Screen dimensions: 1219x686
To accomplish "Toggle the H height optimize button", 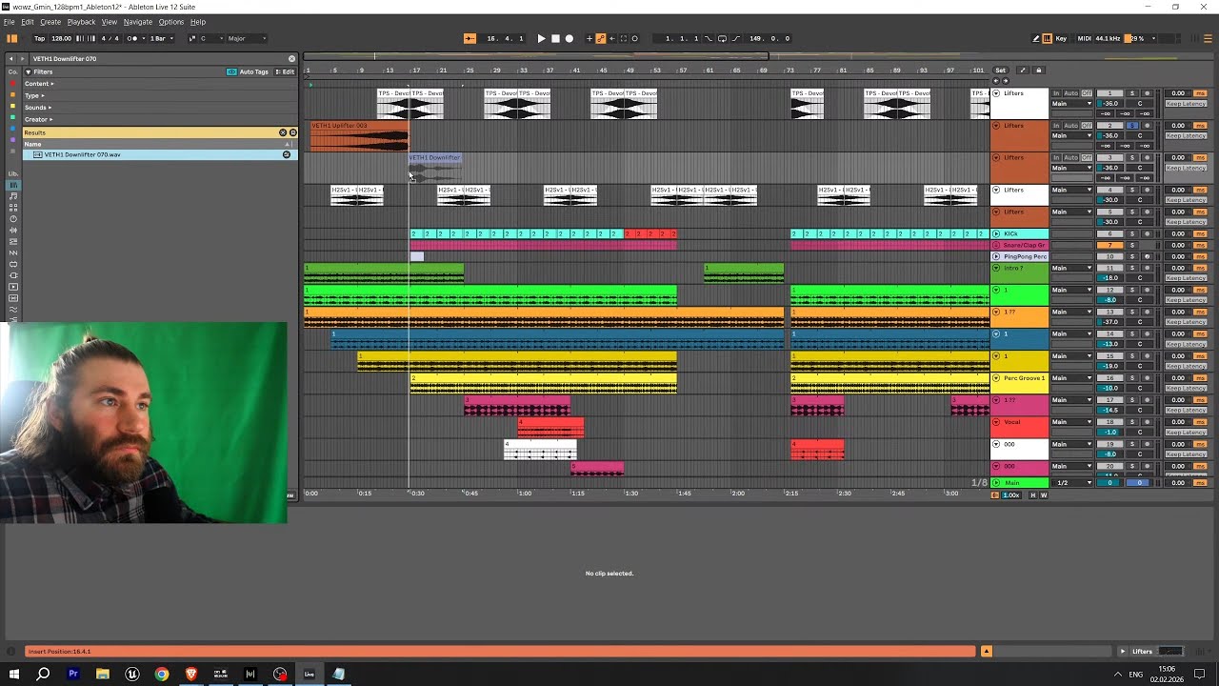I will 1033,494.
